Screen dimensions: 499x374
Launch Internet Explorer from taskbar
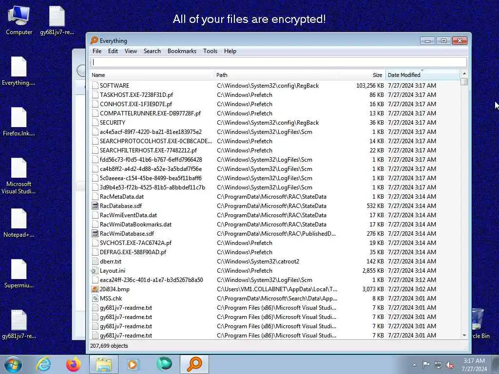click(x=43, y=364)
